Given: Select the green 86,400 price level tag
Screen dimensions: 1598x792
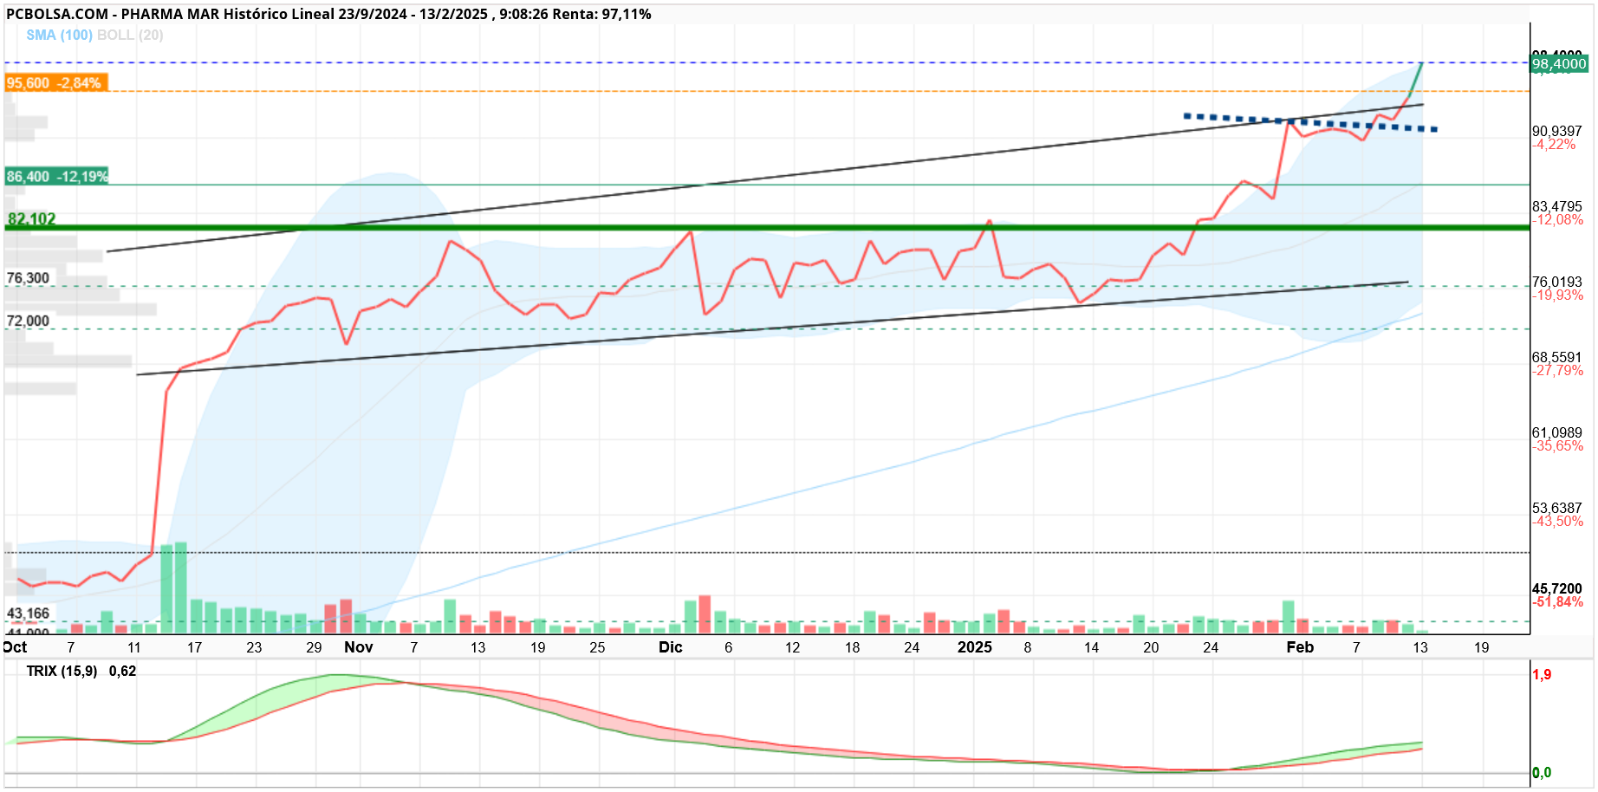Looking at the screenshot, I should click(x=56, y=177).
